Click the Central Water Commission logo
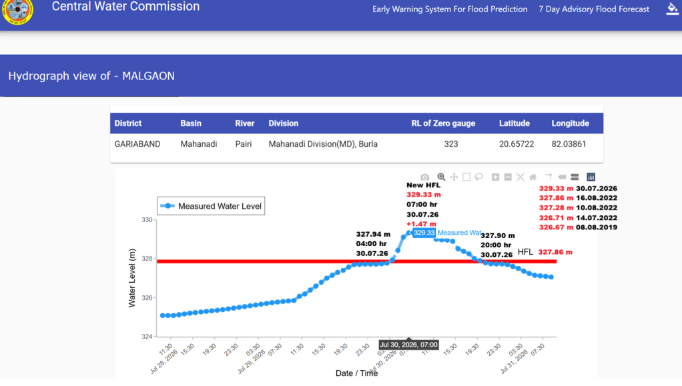Screen dimensions: 682x386 [17, 11]
